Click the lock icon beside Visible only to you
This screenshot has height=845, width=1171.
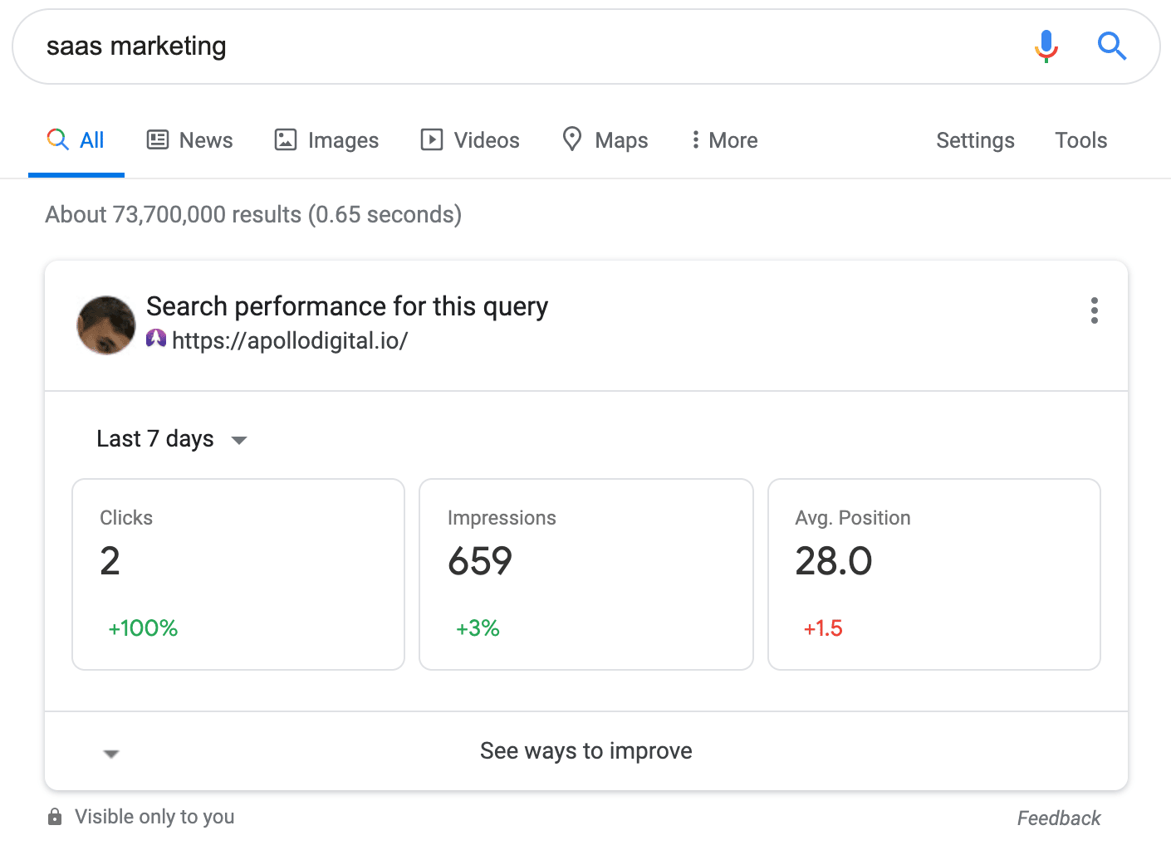(x=55, y=817)
